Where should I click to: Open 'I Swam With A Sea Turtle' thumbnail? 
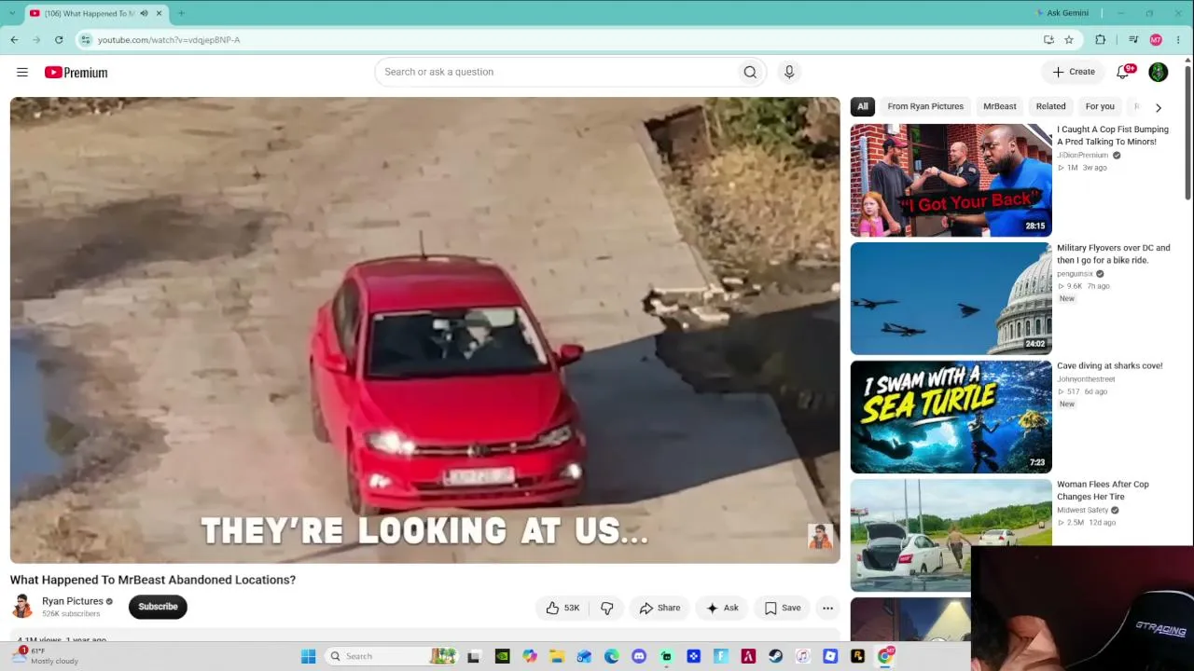click(951, 418)
